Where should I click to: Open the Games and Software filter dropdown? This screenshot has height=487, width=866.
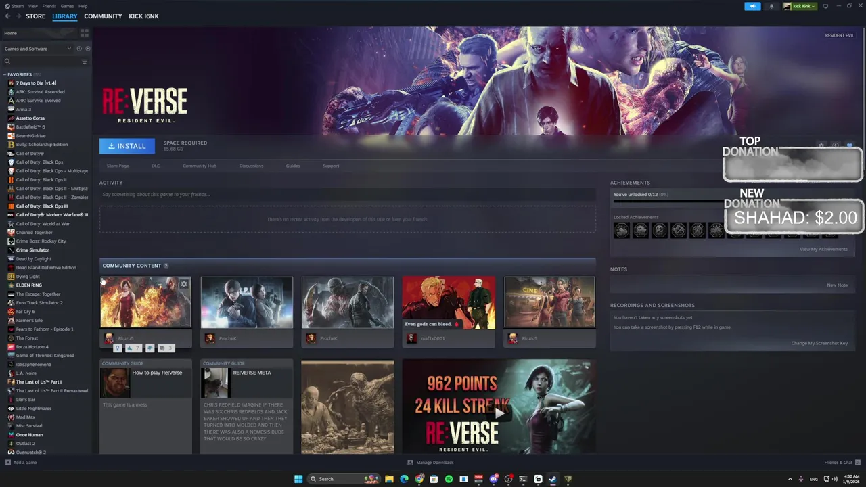coord(37,49)
